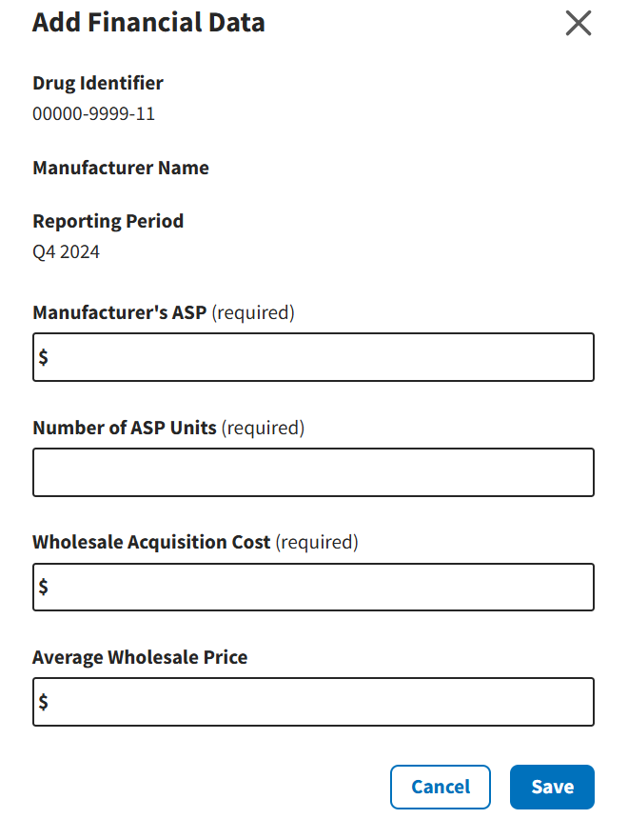
Task: Click the Manufacturer Name label
Action: click(x=121, y=169)
